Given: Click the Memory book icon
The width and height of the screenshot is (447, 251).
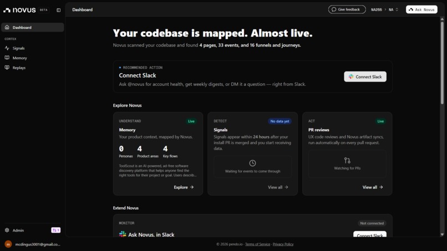Looking at the screenshot, I should coord(7,58).
